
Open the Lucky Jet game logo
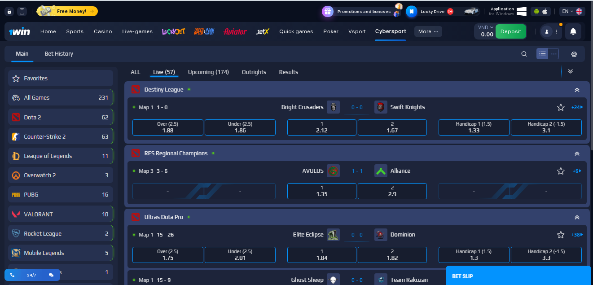173,31
